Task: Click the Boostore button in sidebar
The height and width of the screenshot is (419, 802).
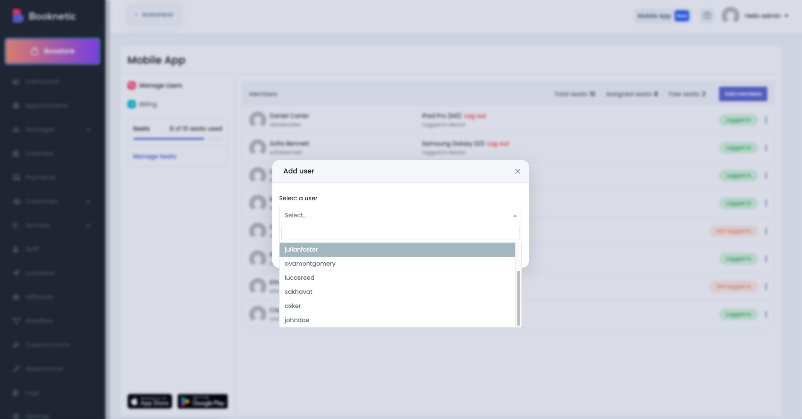Action: point(53,51)
